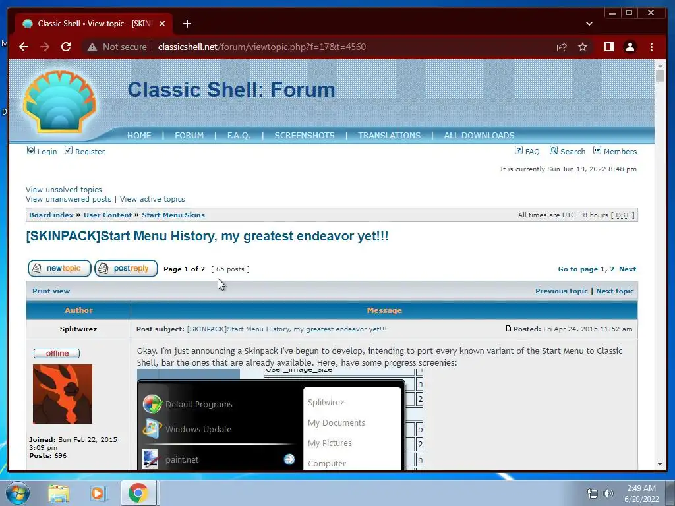The height and width of the screenshot is (506, 675).
Task: Click the Splitwirez author name
Action: pos(78,329)
